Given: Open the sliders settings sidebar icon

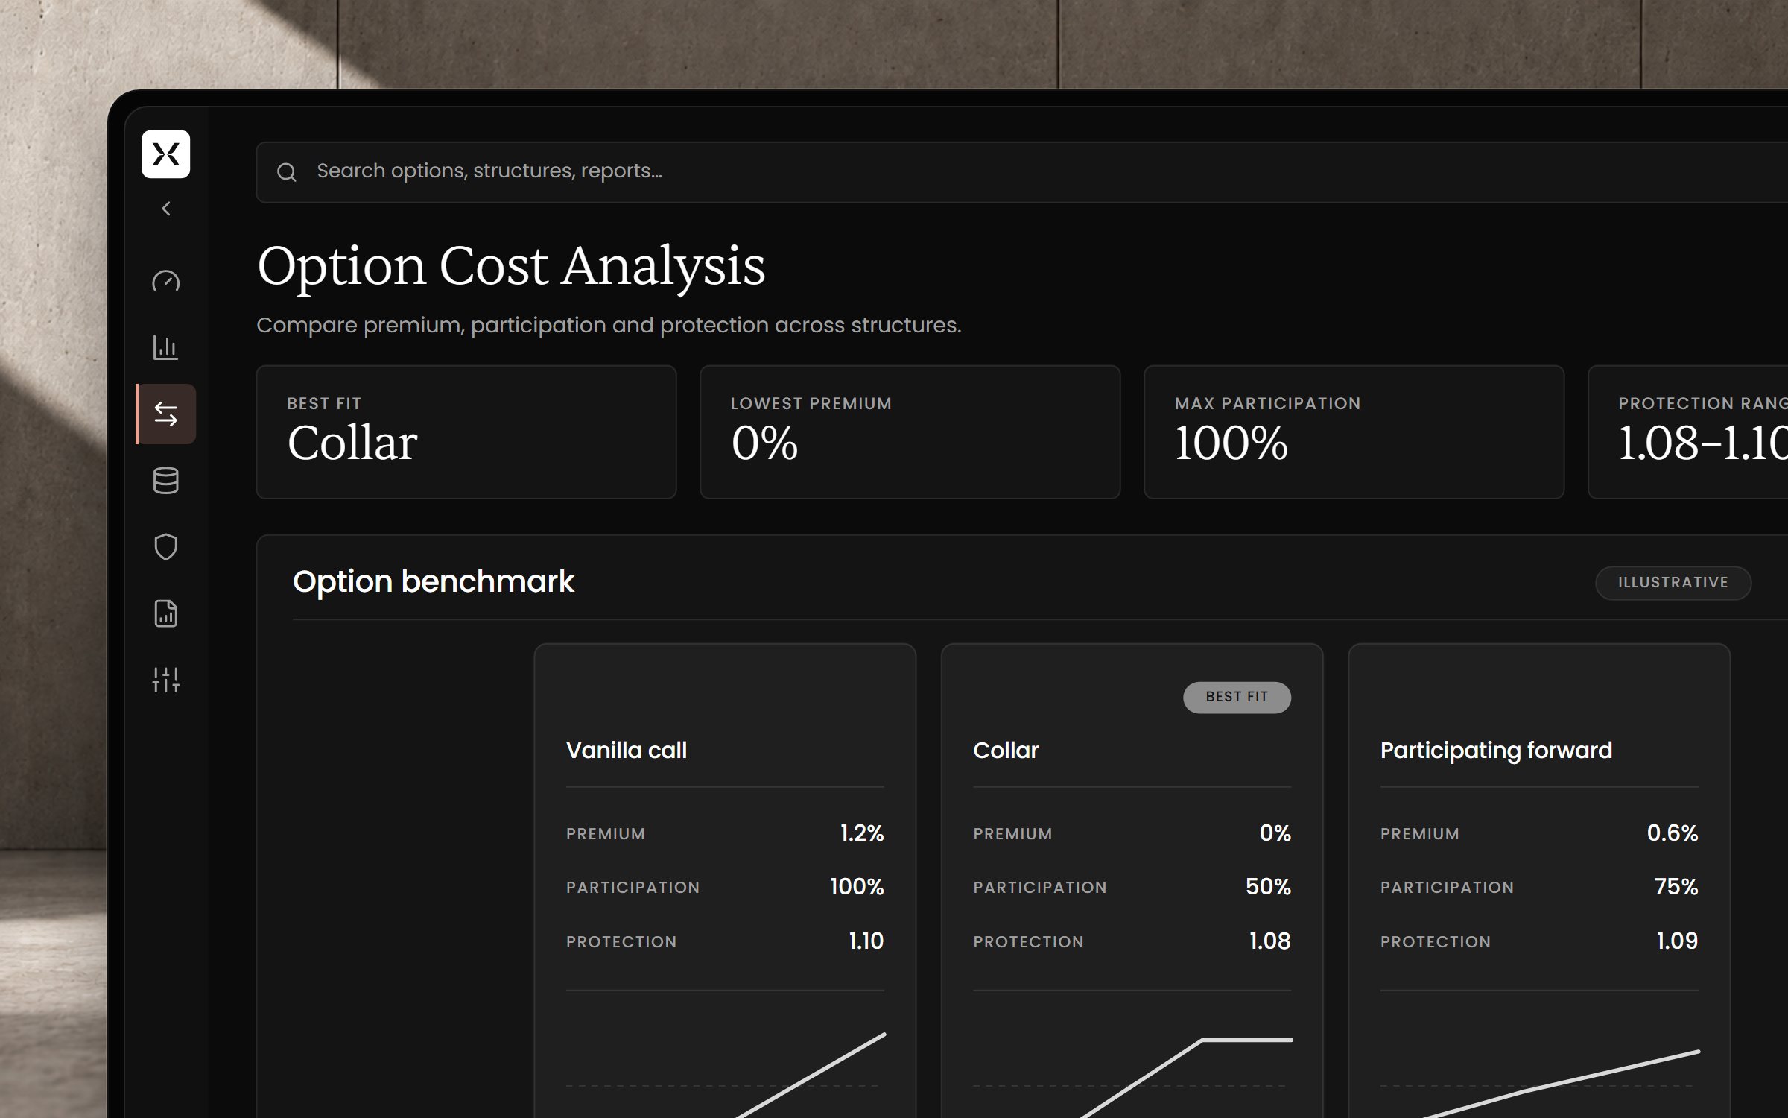Looking at the screenshot, I should coord(165,680).
